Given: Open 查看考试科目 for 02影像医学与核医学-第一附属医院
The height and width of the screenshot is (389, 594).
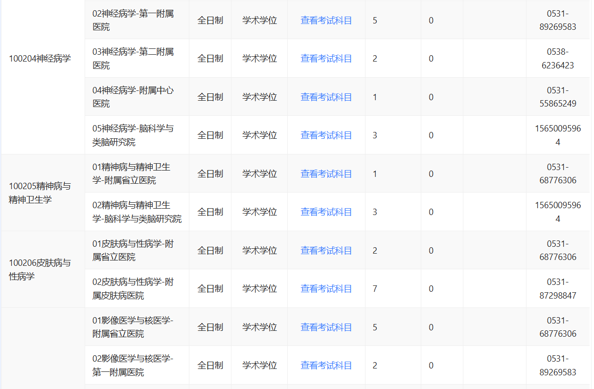Looking at the screenshot, I should [326, 366].
